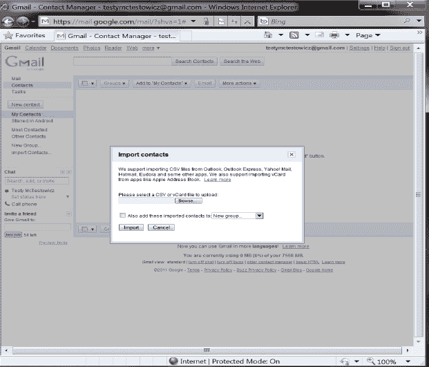Click the scroll-down arrow of vertical scrollbar
This screenshot has height=367, width=429.
(419, 341)
